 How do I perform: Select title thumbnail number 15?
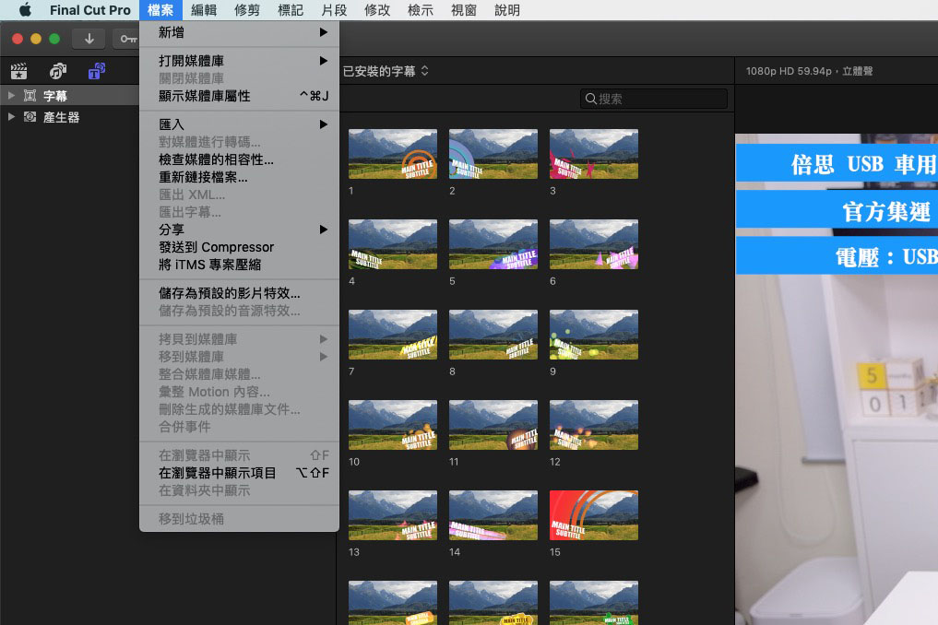click(593, 515)
